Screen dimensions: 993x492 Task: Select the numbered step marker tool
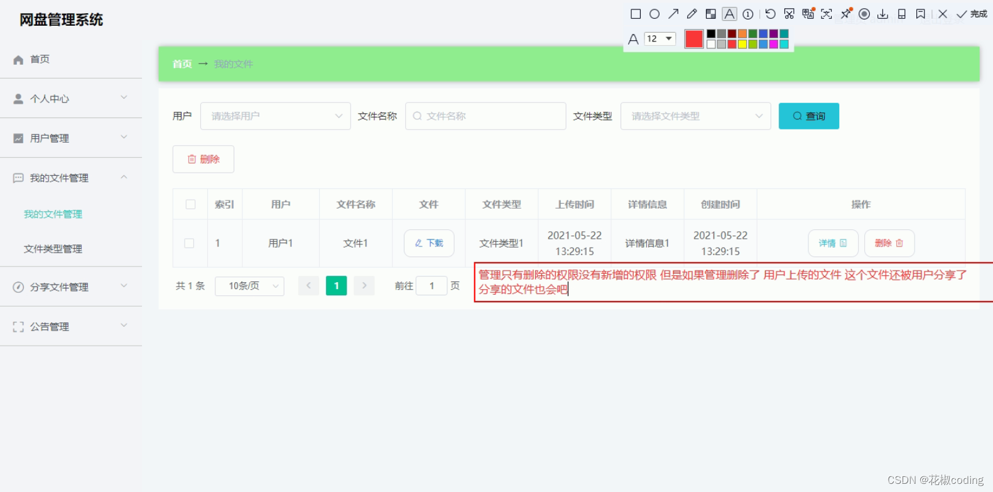748,14
